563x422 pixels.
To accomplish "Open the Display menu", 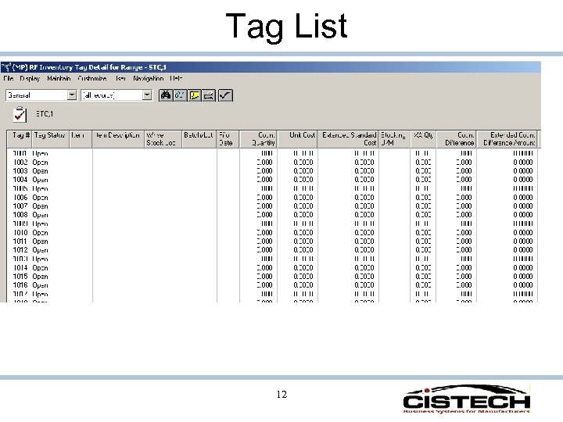I will 30,78.
